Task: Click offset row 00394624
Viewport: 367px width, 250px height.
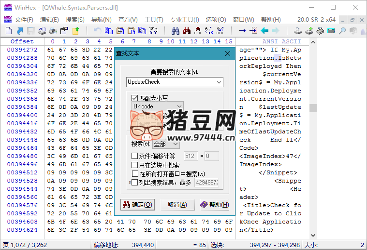Action: click(x=22, y=230)
